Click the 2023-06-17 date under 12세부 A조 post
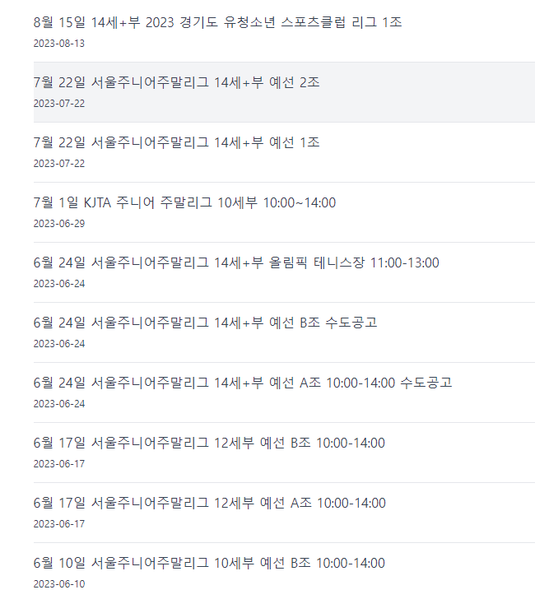The width and height of the screenshot is (535, 613). pos(59,524)
